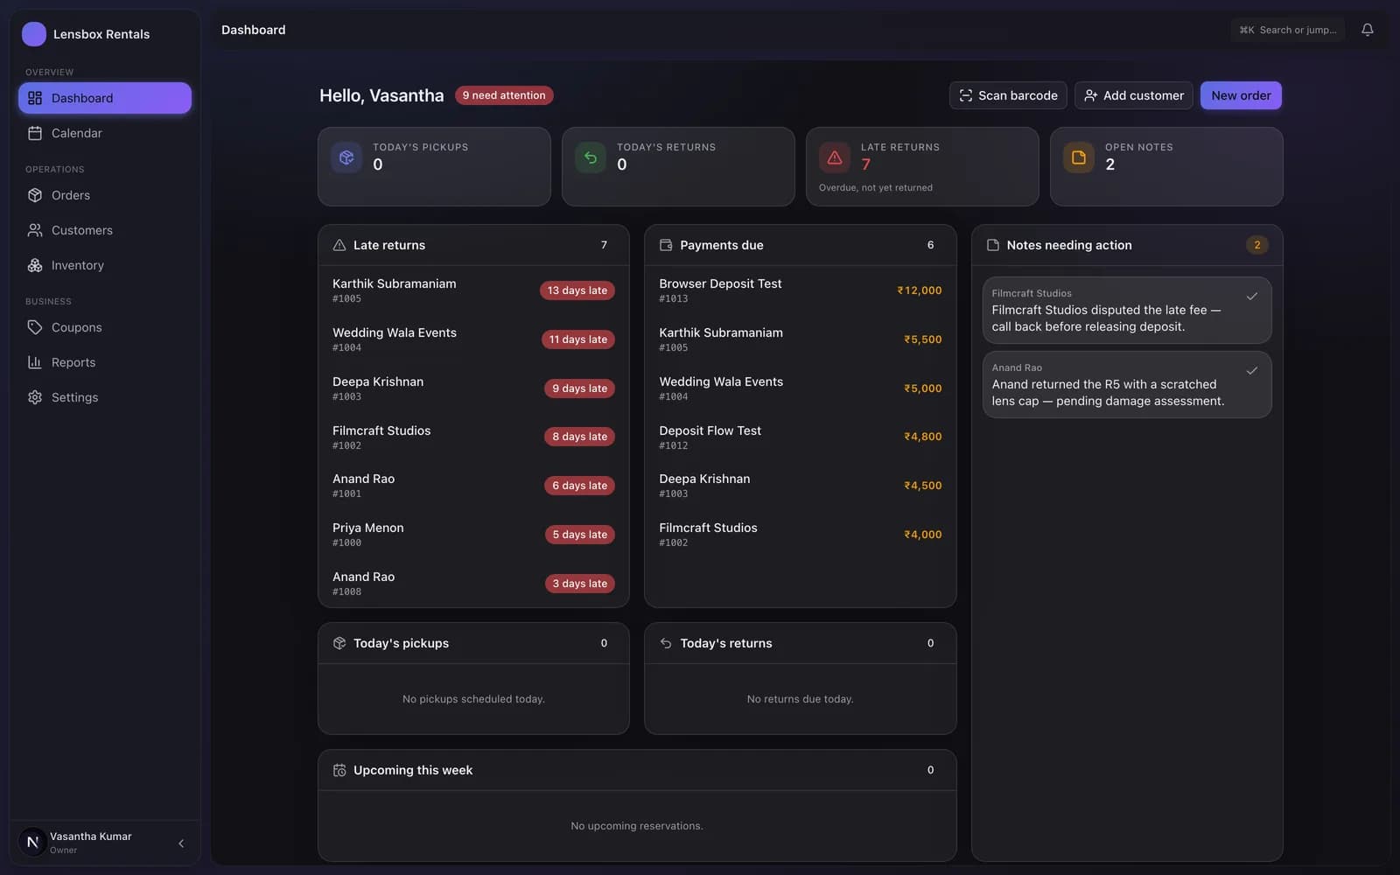The width and height of the screenshot is (1400, 875).
Task: Focus the Search or jump field
Action: coord(1287,30)
